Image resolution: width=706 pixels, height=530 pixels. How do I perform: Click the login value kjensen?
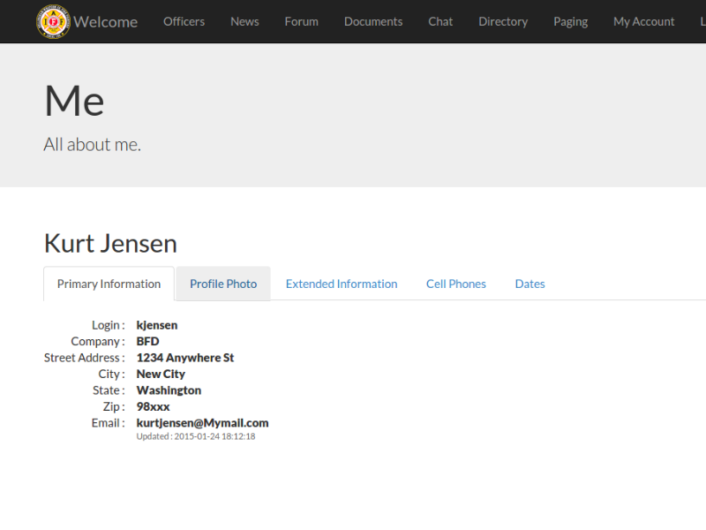point(157,325)
